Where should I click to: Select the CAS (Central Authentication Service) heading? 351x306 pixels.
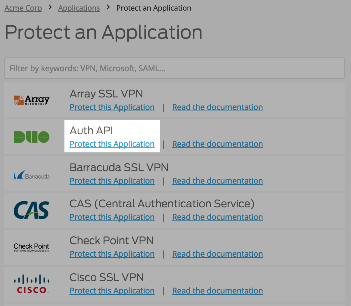point(162,204)
